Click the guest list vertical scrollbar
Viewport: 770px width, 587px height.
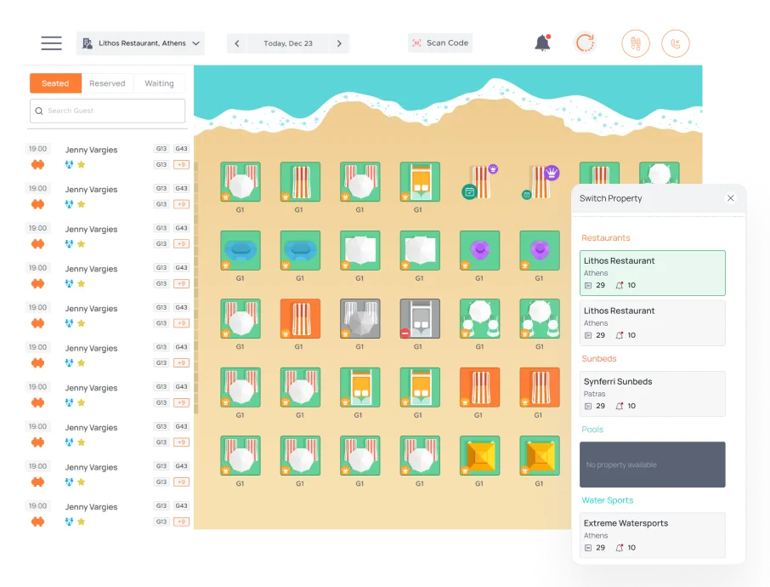196,288
